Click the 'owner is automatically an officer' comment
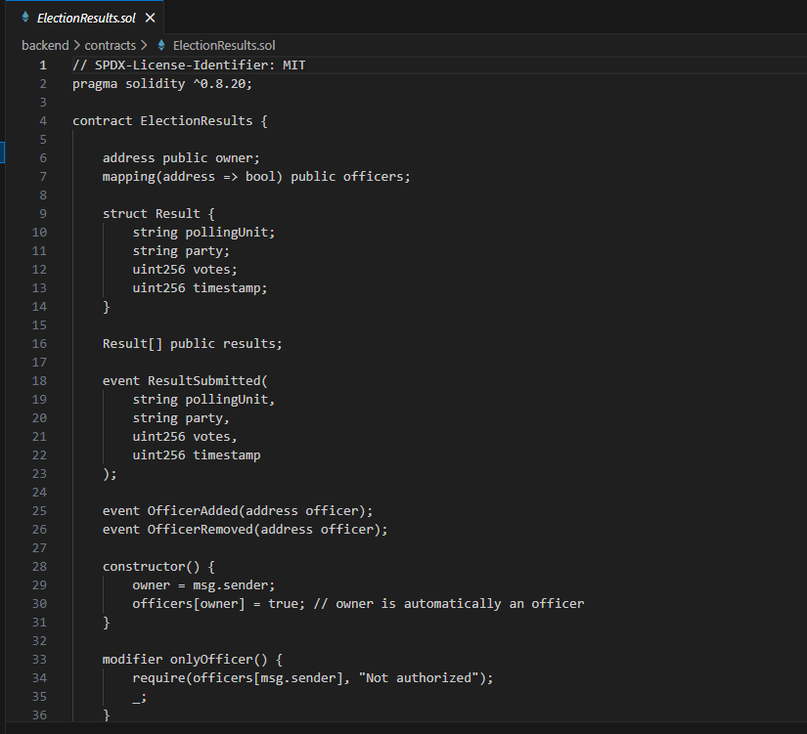 tap(449, 604)
